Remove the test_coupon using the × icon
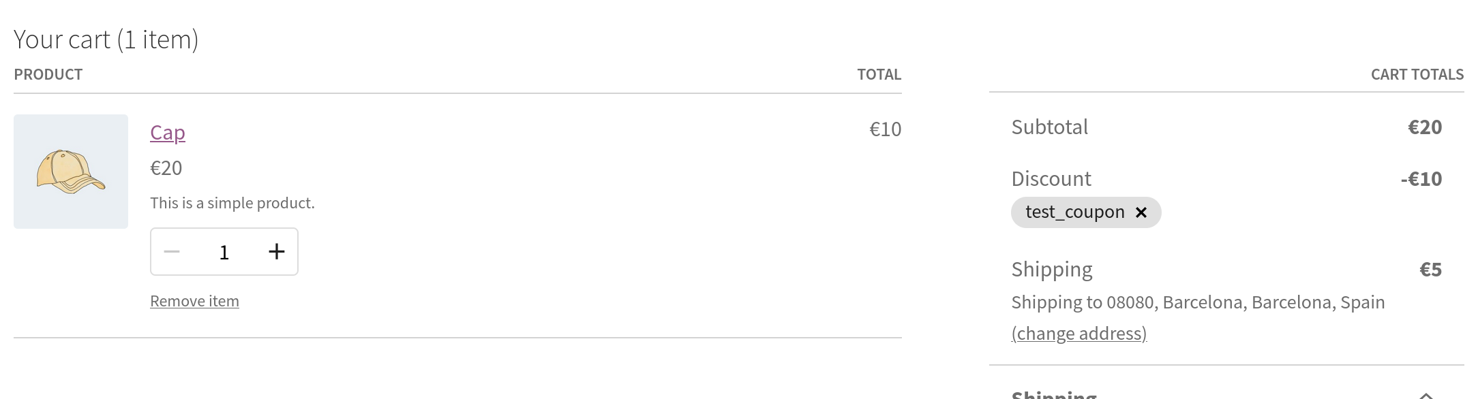Viewport: 1478px width, 399px height. point(1141,212)
